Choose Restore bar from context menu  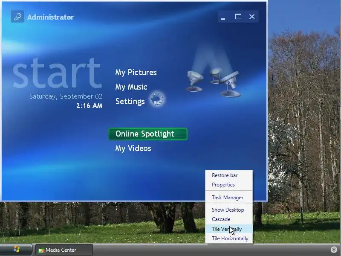click(229, 175)
